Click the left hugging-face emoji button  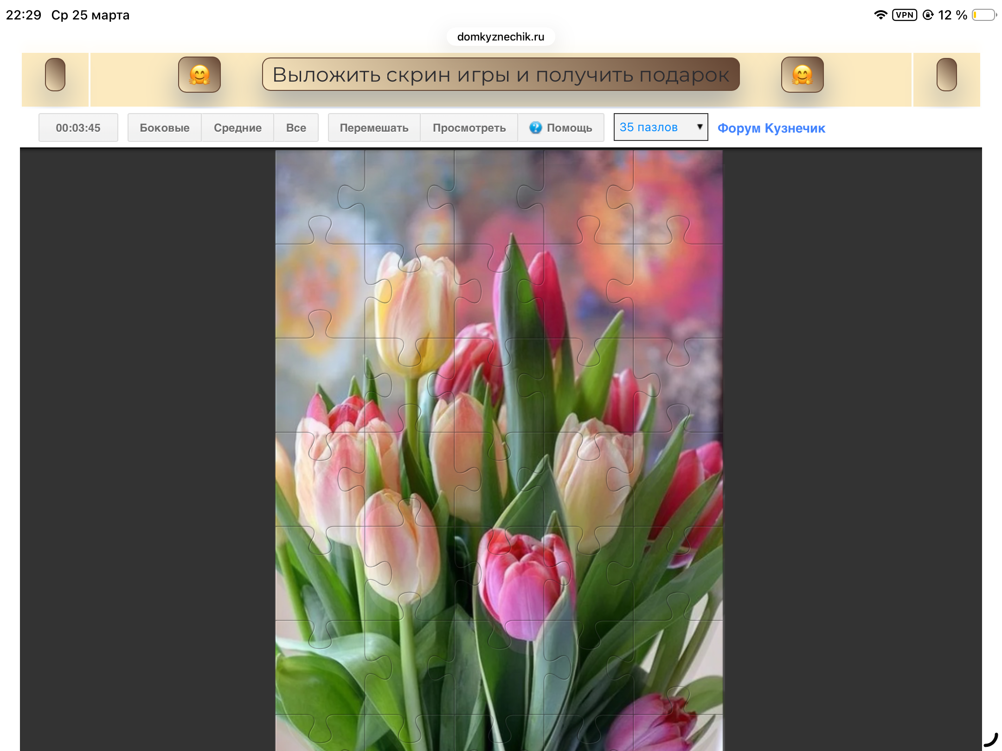click(x=199, y=75)
